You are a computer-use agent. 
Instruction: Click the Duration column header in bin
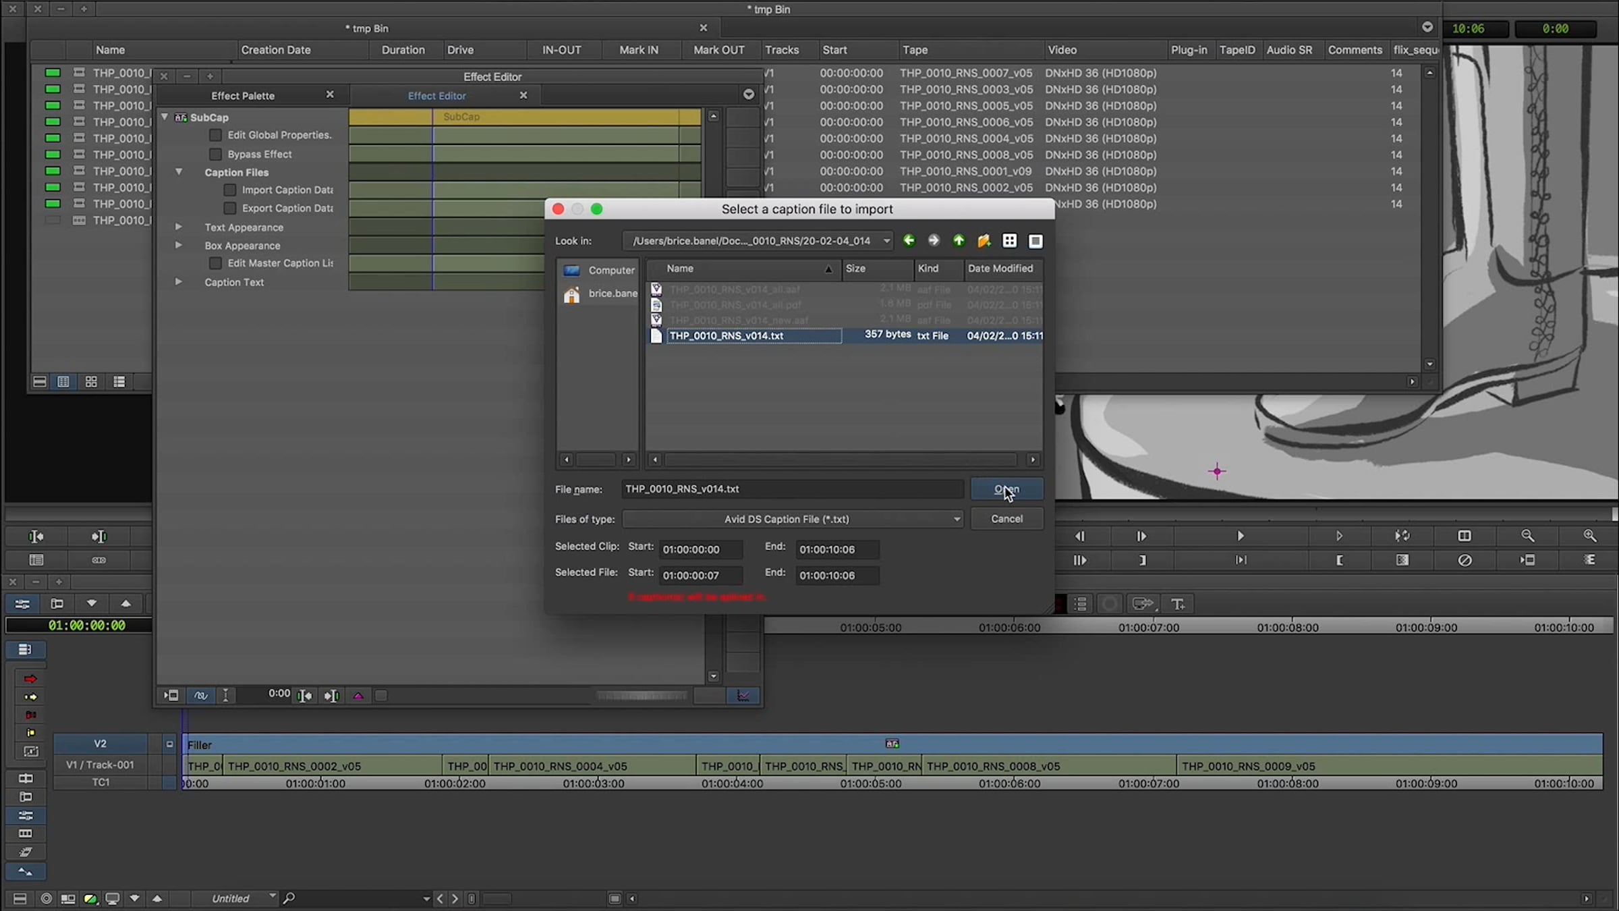(403, 50)
